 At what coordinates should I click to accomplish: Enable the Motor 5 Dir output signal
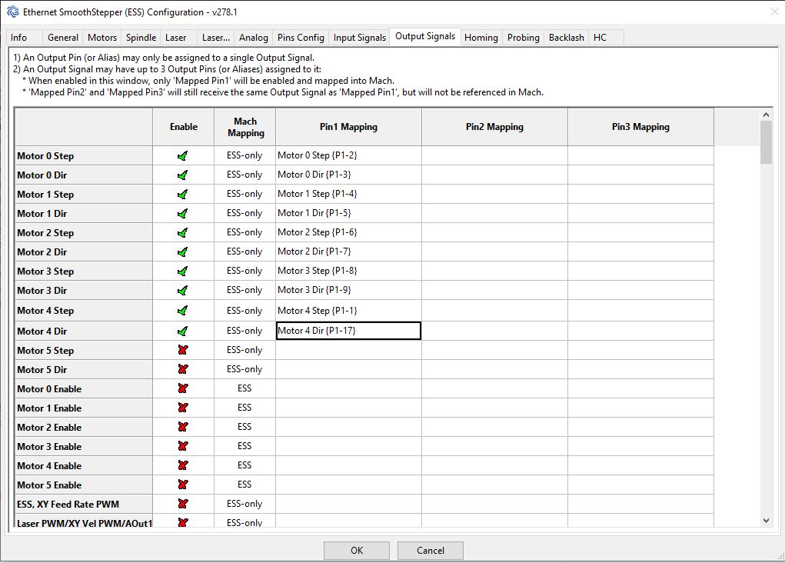(x=183, y=369)
